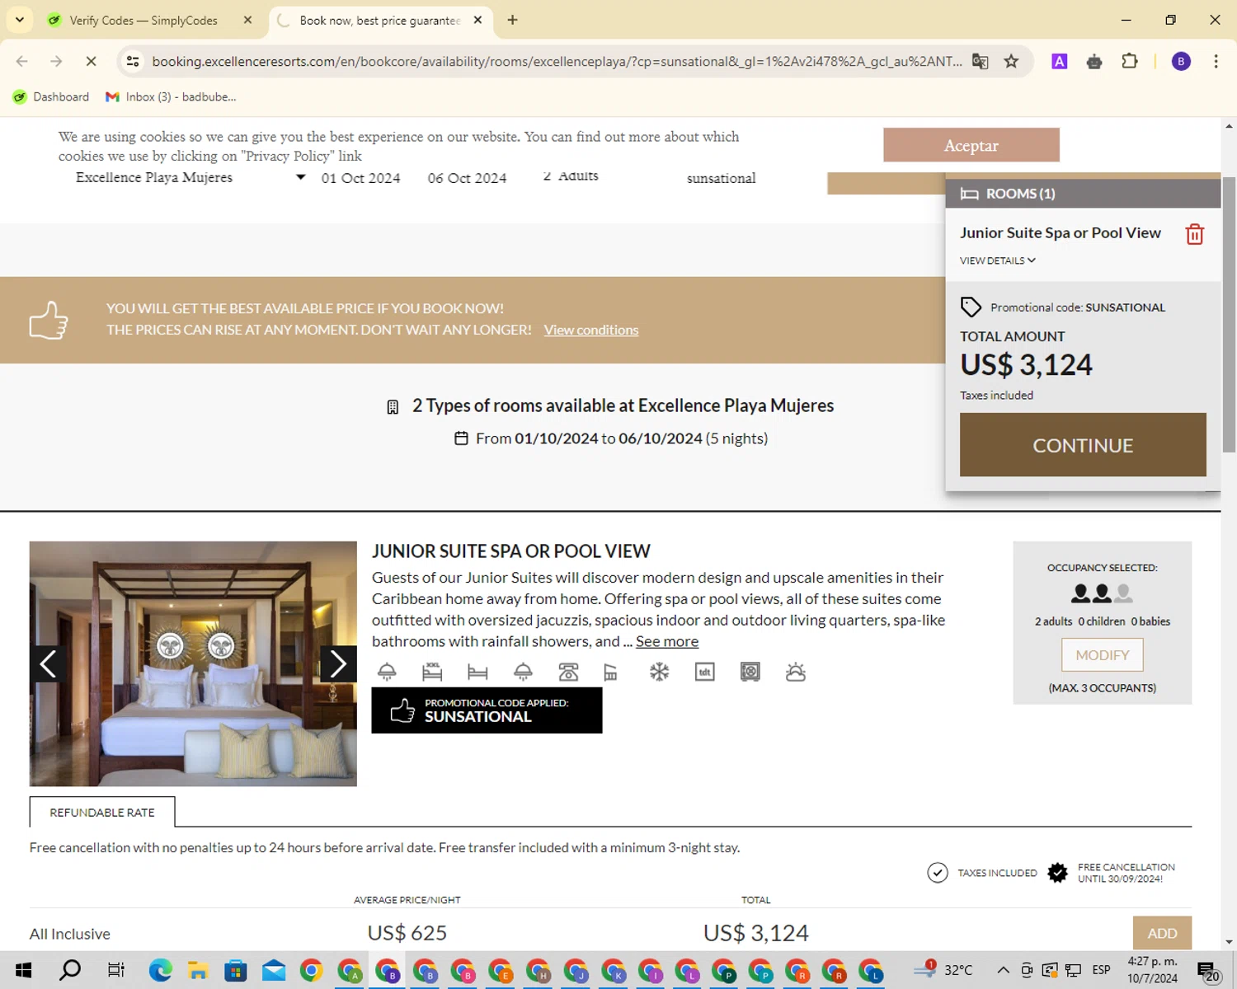Accept cookies with Aceptar button
The width and height of the screenshot is (1237, 989).
tap(971, 145)
